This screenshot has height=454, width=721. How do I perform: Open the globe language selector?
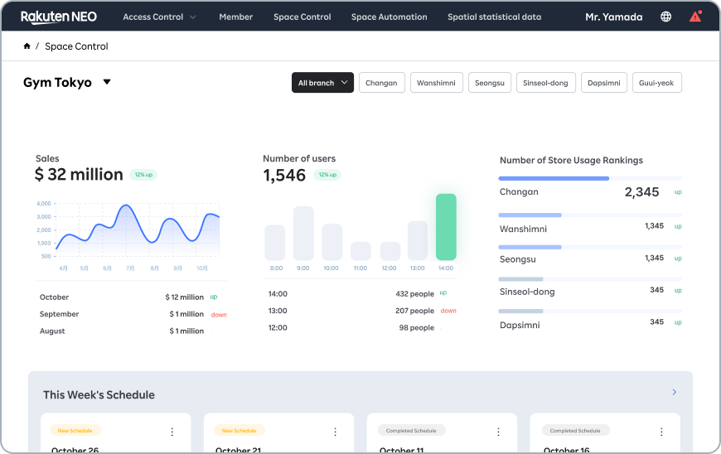(666, 17)
